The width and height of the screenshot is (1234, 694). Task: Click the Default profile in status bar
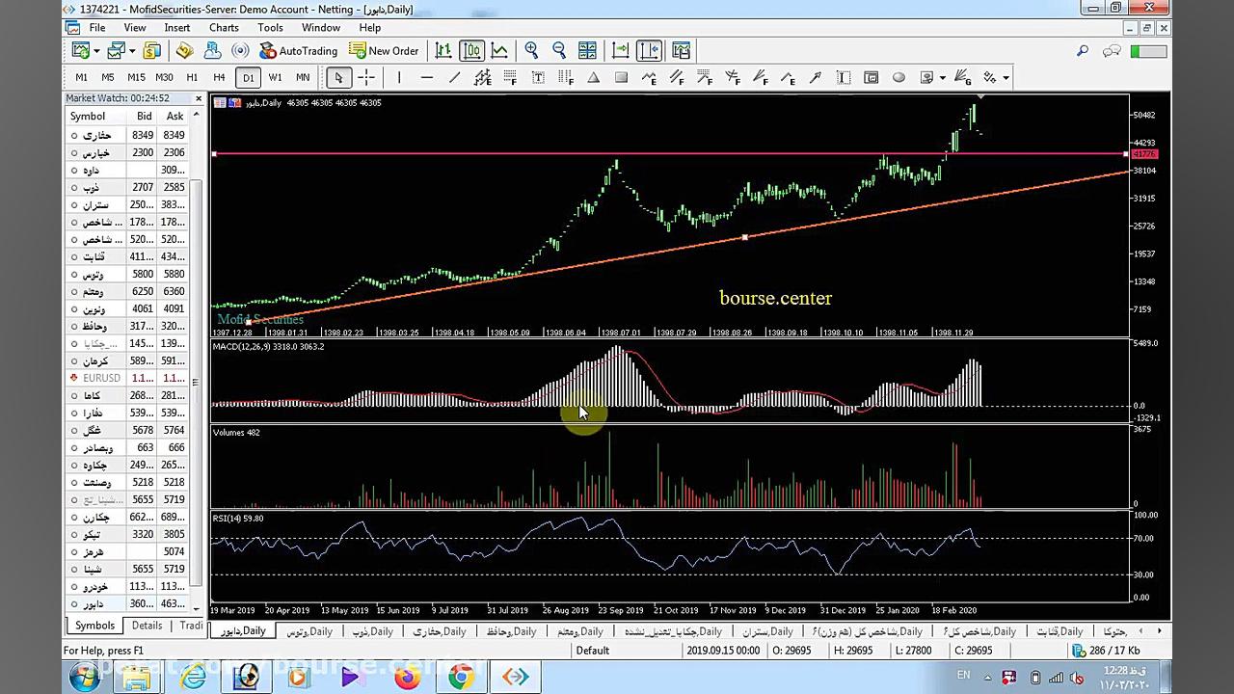click(592, 651)
